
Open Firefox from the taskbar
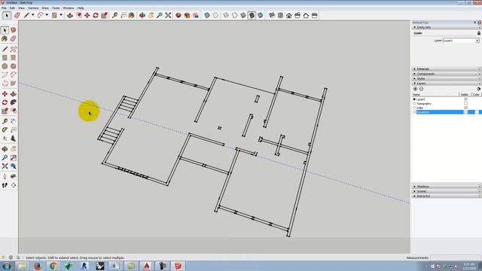click(x=38, y=266)
